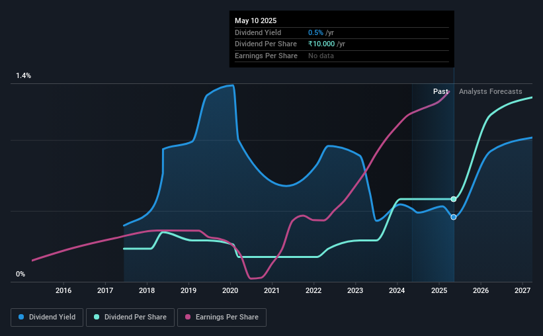Click the ₹10.000 dividend per share value
The image size is (543, 336).
point(321,44)
